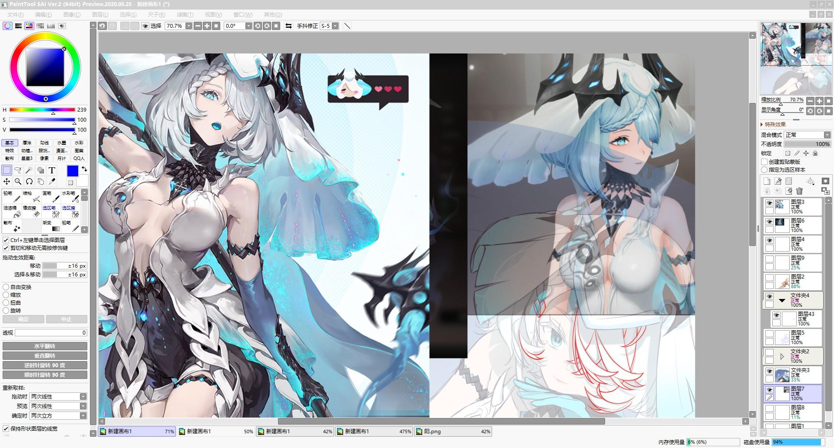The image size is (834, 448).
Task: Open the 混合模式 blend mode dropdown
Action: [x=808, y=135]
